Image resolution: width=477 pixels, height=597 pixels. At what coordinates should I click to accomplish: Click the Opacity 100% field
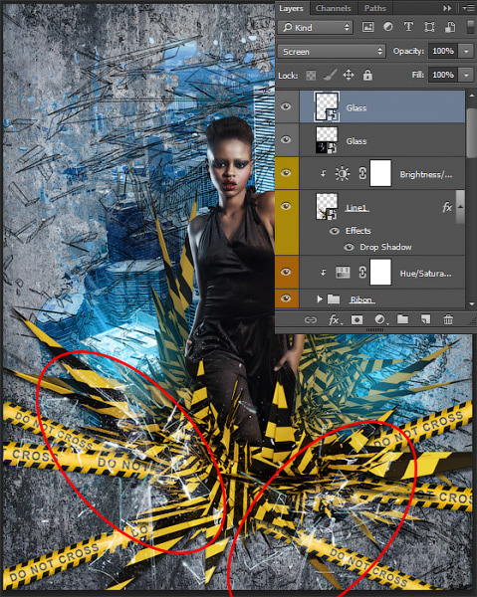(x=443, y=51)
